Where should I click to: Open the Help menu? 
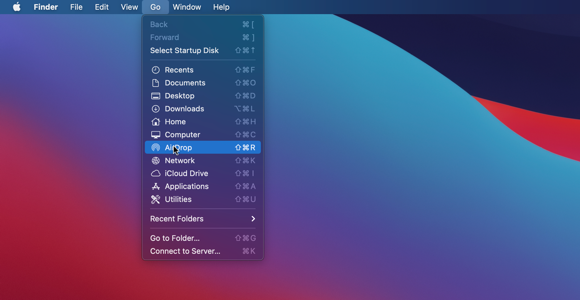pos(221,7)
